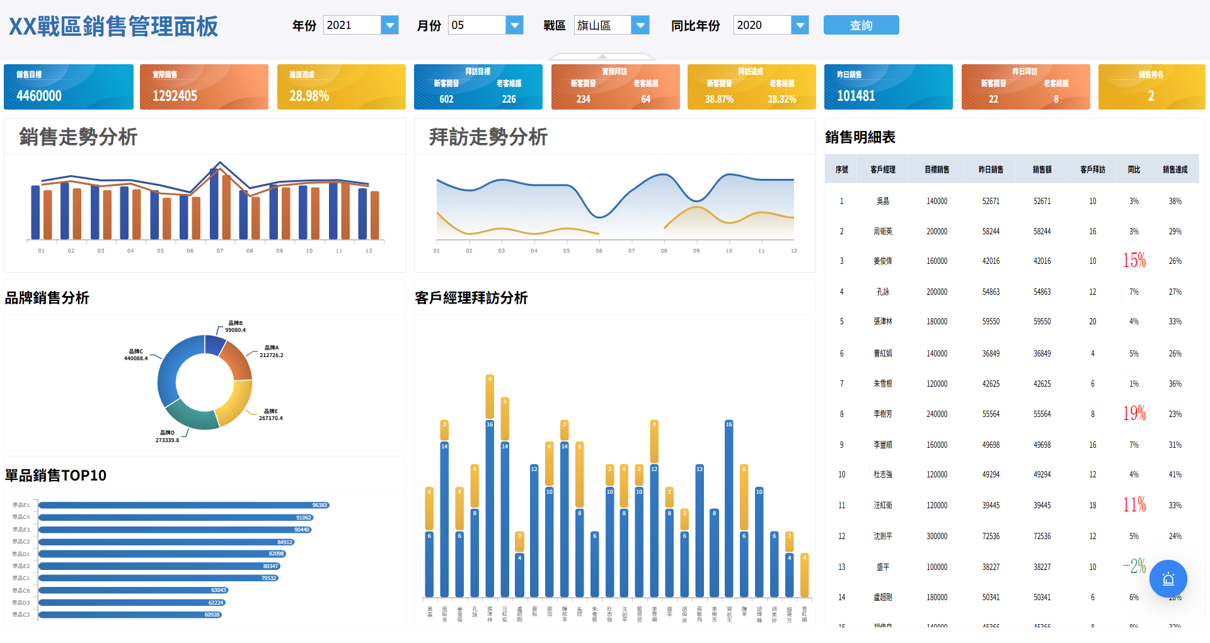Screen dimensions: 1210x643
Task: Click the blue alarm notification floating button
Action: (x=1168, y=579)
